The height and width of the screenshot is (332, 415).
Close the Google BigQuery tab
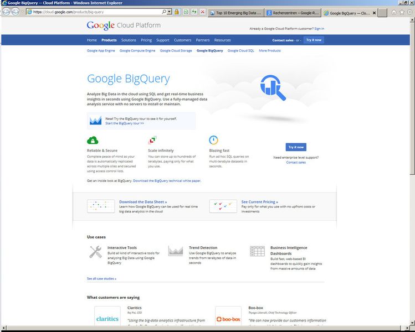click(374, 13)
